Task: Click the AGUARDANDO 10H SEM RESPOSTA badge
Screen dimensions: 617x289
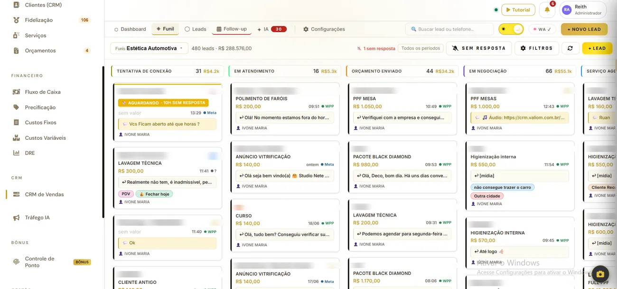Action: [163, 102]
